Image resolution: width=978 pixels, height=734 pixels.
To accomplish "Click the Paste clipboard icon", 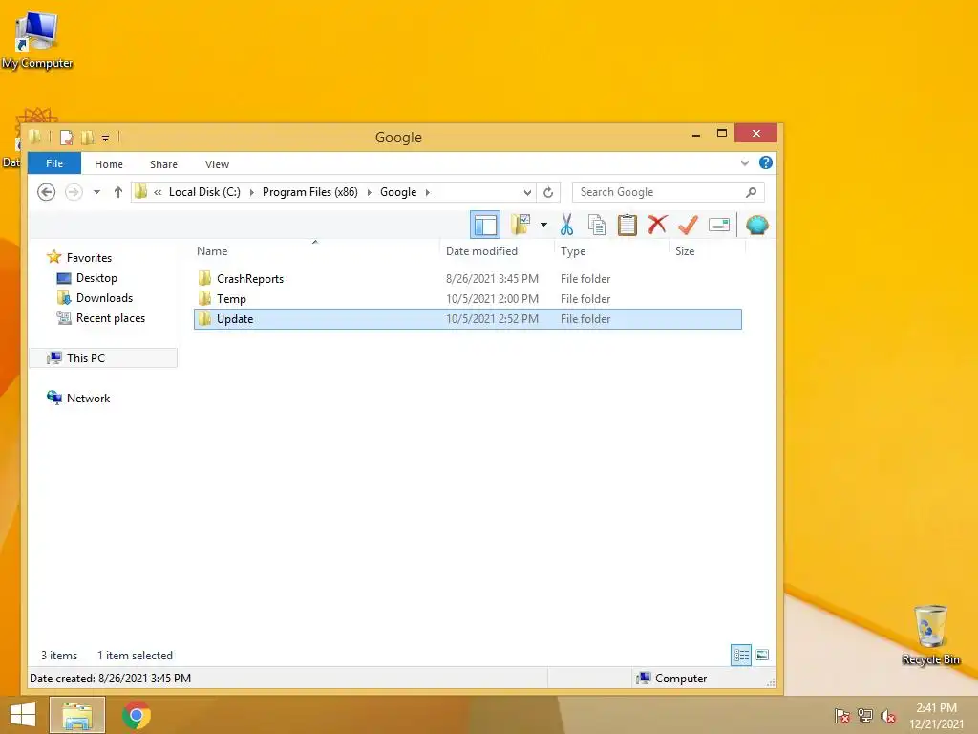I will click(x=627, y=225).
